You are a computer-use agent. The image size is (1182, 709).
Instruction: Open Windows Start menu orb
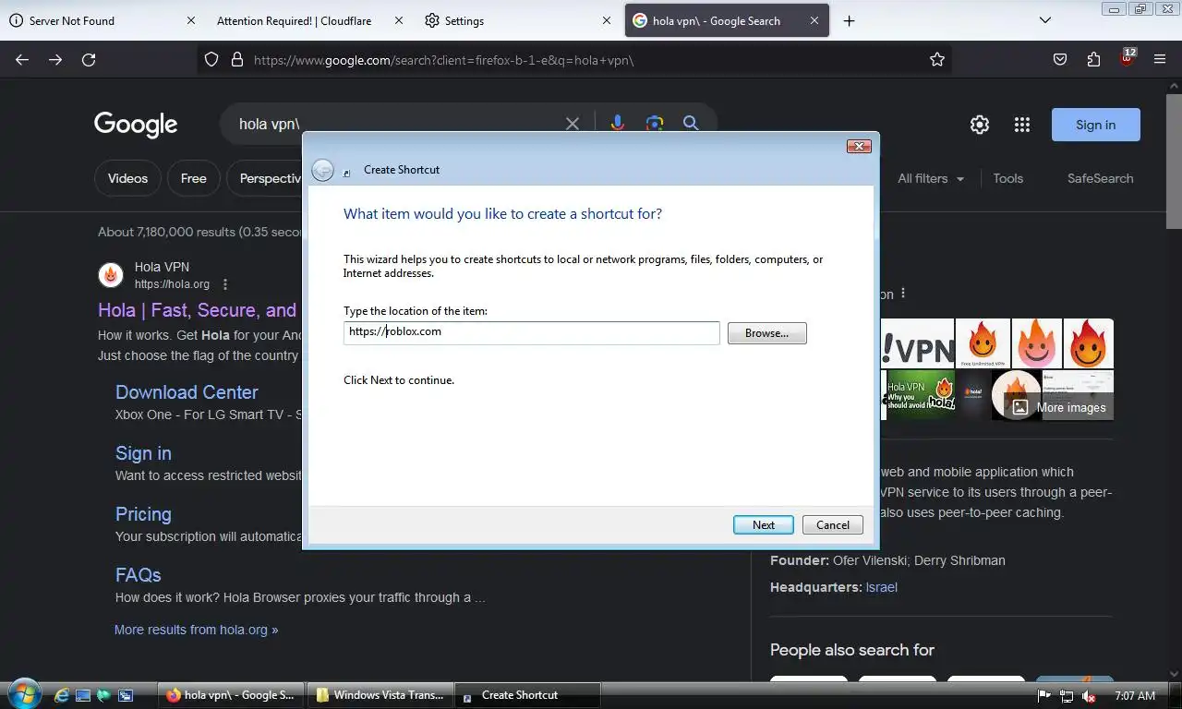tap(23, 694)
